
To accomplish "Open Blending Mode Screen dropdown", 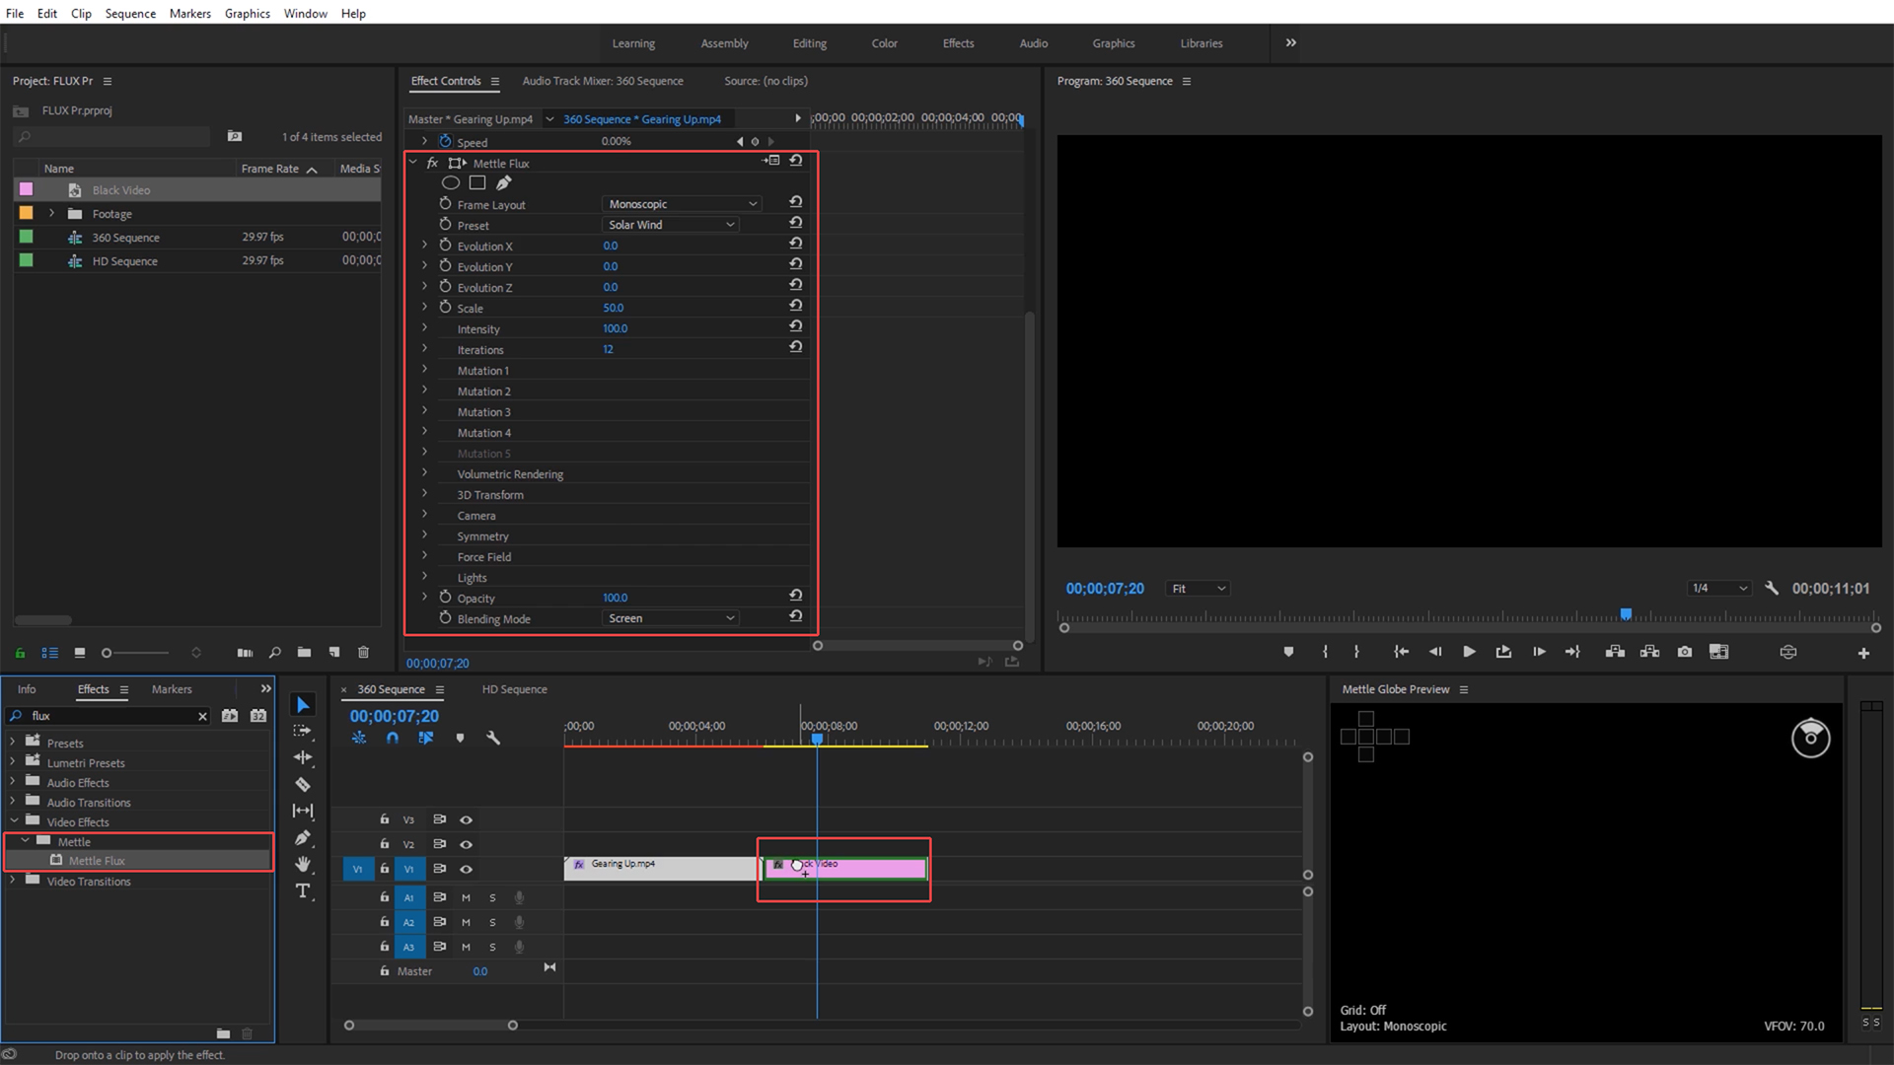I will pos(670,618).
